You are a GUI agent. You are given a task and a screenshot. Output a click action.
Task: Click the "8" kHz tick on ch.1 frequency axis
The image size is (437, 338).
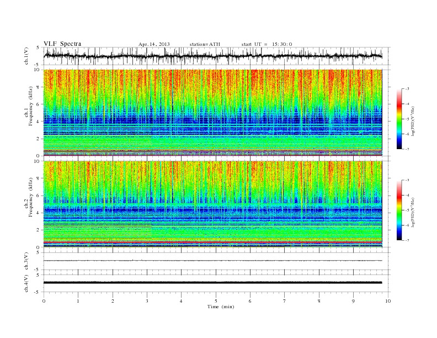pyautogui.click(x=39, y=87)
